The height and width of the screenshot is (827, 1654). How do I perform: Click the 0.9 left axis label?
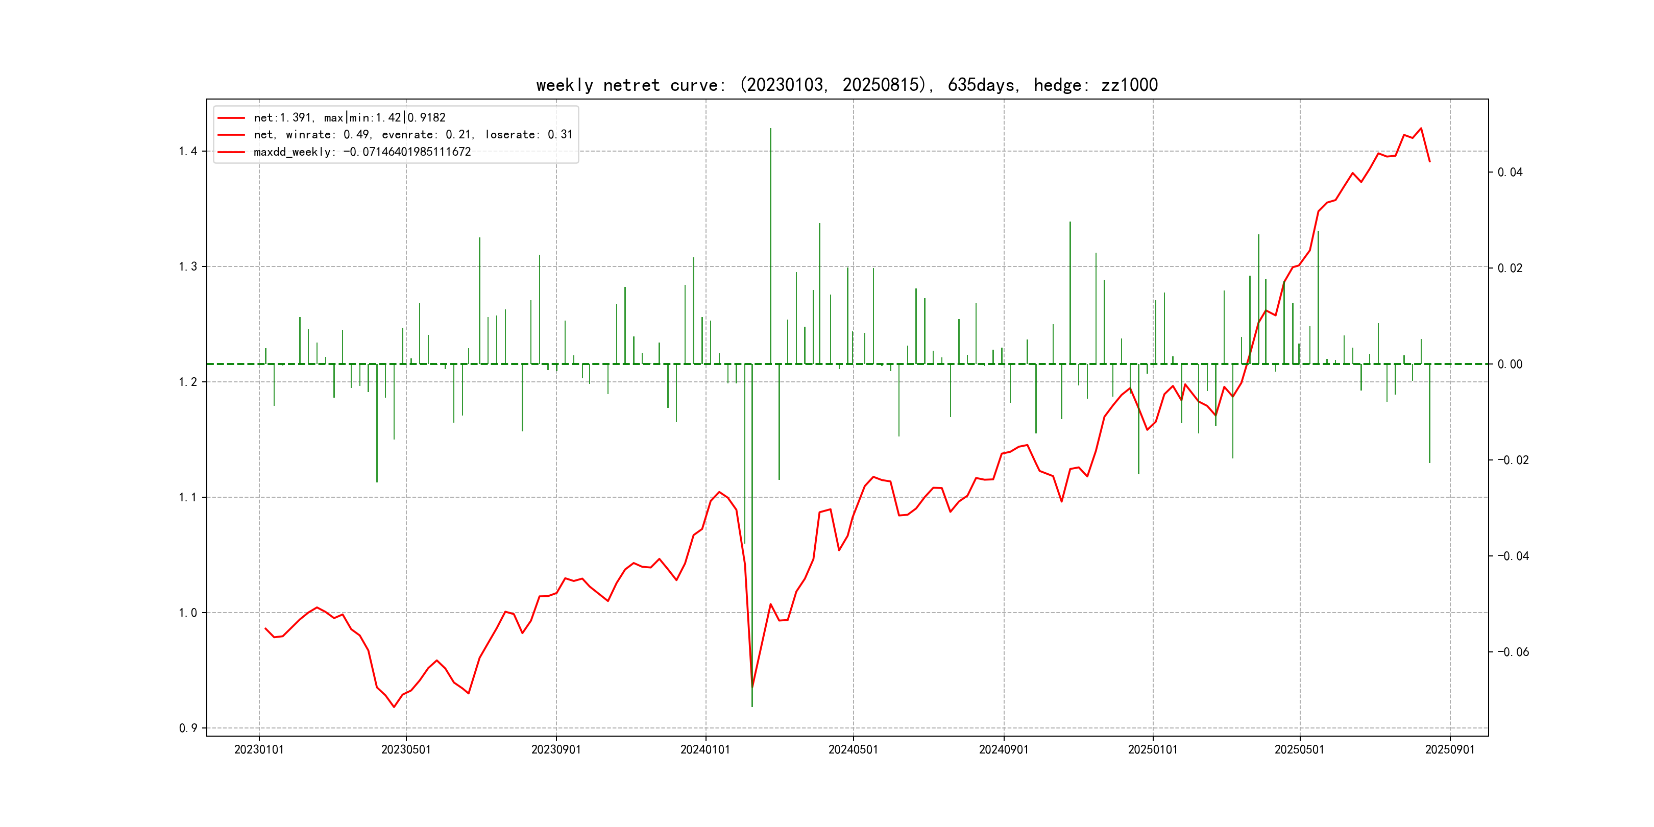tap(187, 728)
